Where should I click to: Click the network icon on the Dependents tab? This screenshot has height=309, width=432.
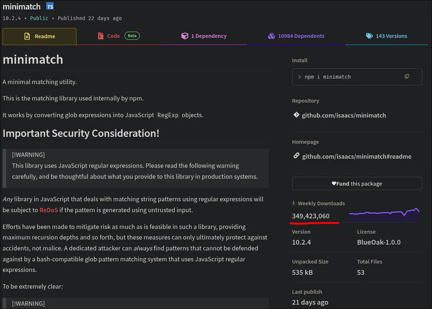[x=271, y=36]
